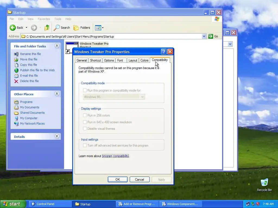
Task: Click the My Network Places icon
Action: 16,123
